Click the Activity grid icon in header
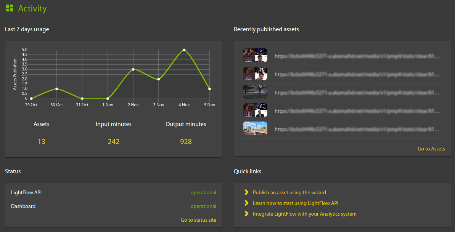455x232 pixels. [x=10, y=8]
